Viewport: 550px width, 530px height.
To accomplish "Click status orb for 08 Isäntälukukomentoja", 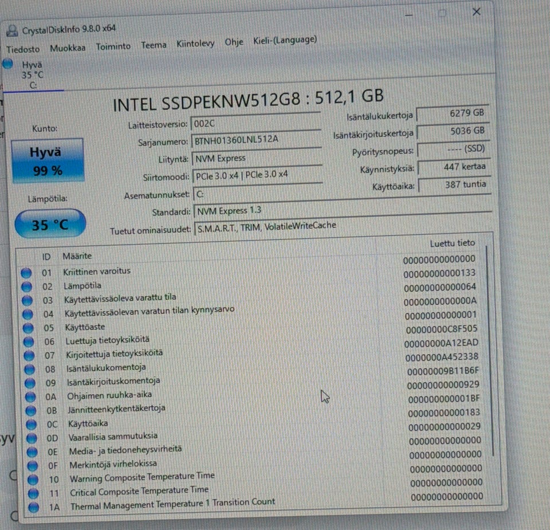I will (29, 369).
